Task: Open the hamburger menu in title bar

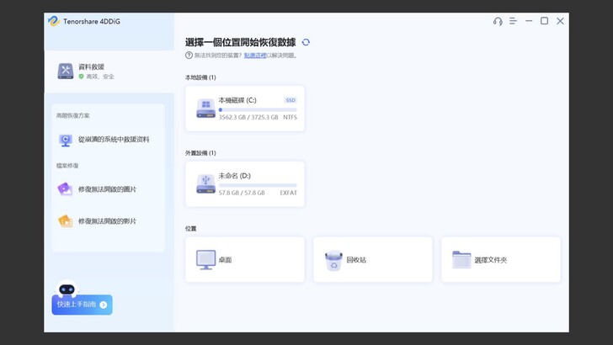Action: [513, 21]
